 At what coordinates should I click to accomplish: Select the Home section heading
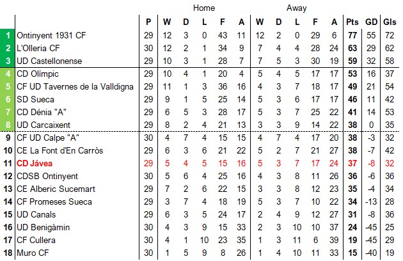point(204,8)
